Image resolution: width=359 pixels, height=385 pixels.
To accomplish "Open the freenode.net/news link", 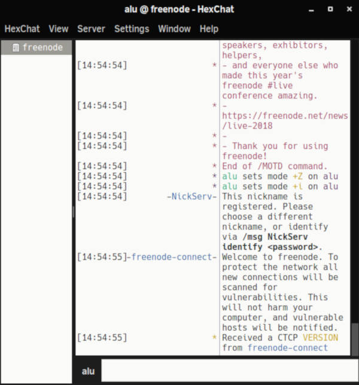I will point(285,121).
